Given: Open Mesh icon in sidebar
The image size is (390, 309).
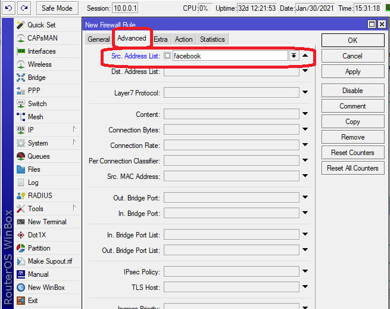Looking at the screenshot, I should (x=21, y=117).
